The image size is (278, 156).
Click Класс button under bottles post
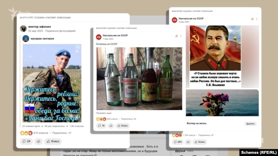point(123,126)
